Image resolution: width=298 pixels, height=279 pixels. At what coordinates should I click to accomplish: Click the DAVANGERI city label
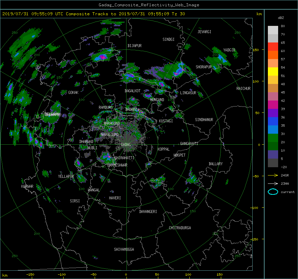pyautogui.click(x=148, y=212)
